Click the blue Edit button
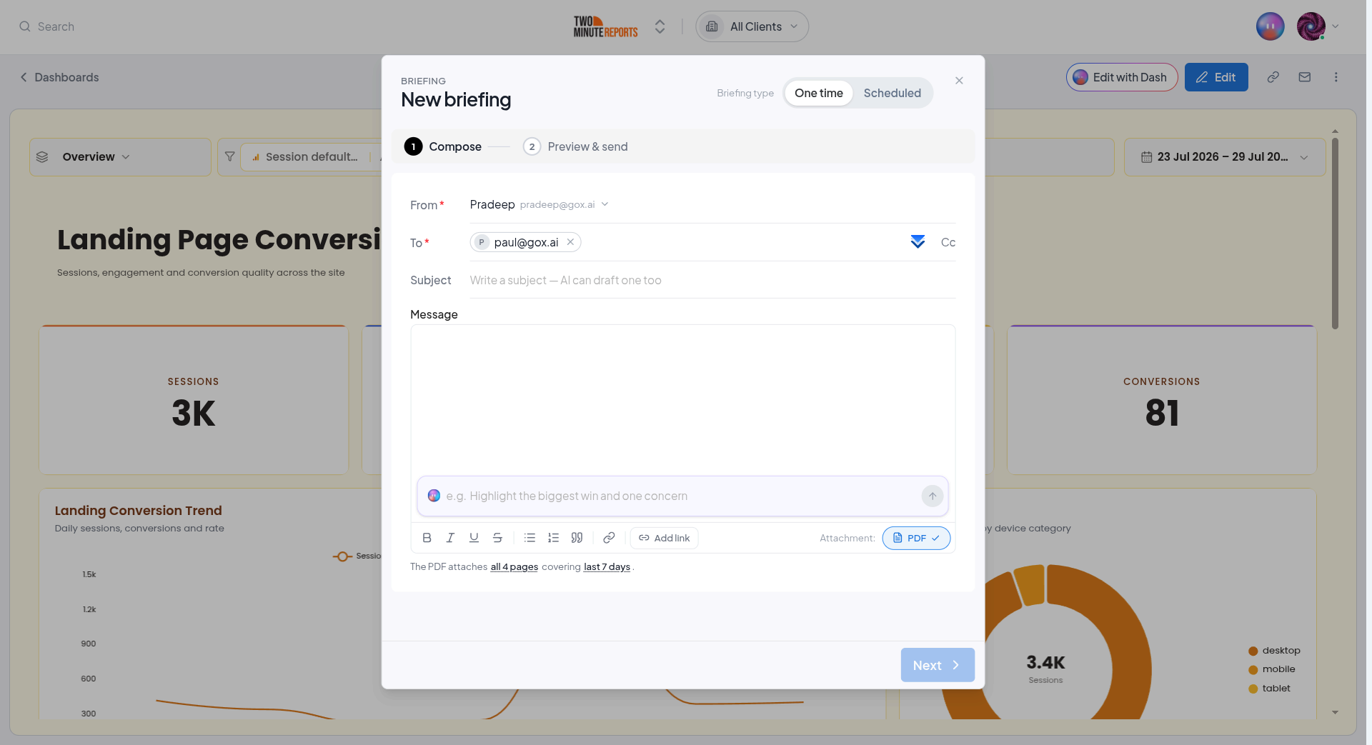This screenshot has width=1372, height=745. coord(1216,77)
